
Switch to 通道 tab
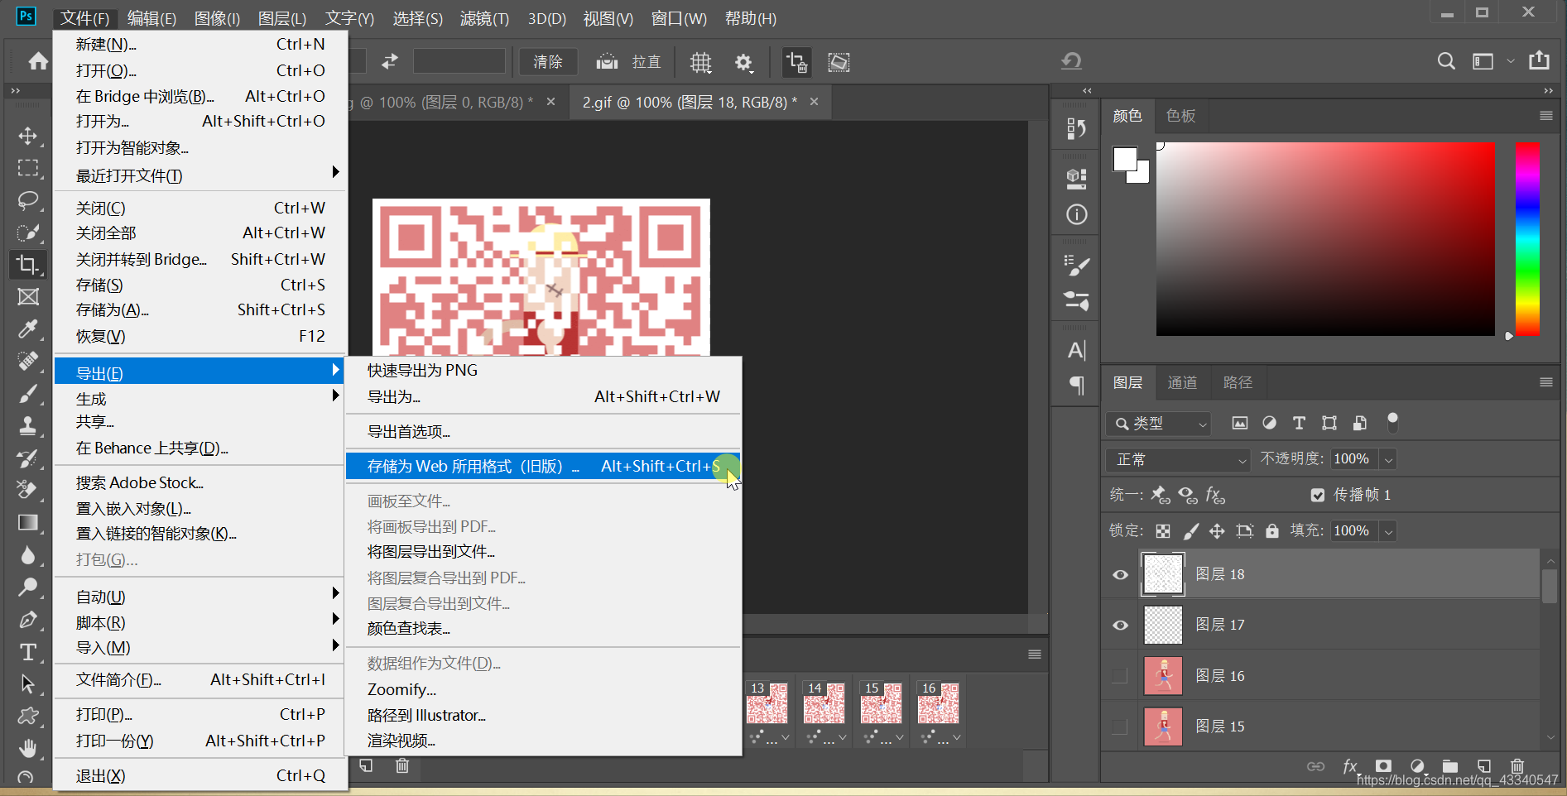(1182, 382)
